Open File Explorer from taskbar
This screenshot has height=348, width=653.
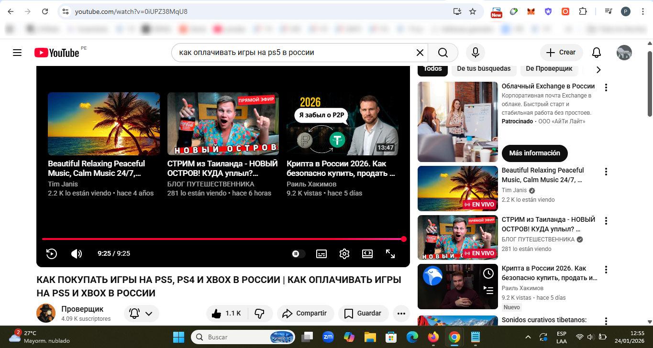pyautogui.click(x=370, y=337)
